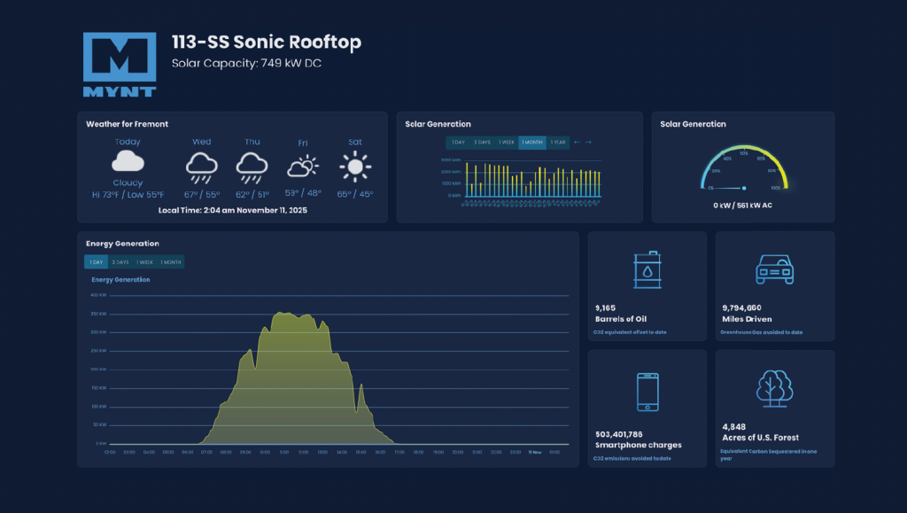Show 3 DAYS in Energy Generation panel
This screenshot has height=513, width=907.
click(x=120, y=262)
